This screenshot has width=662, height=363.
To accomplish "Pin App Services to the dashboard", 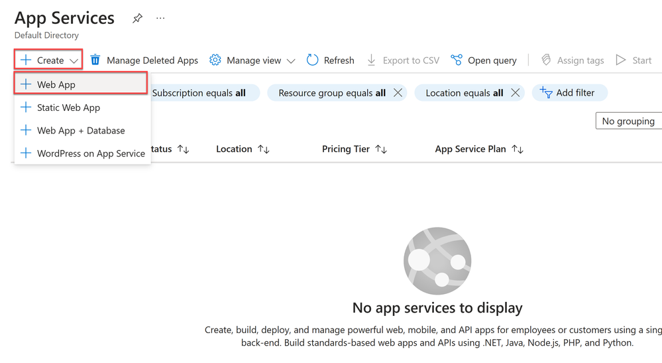I will point(137,18).
